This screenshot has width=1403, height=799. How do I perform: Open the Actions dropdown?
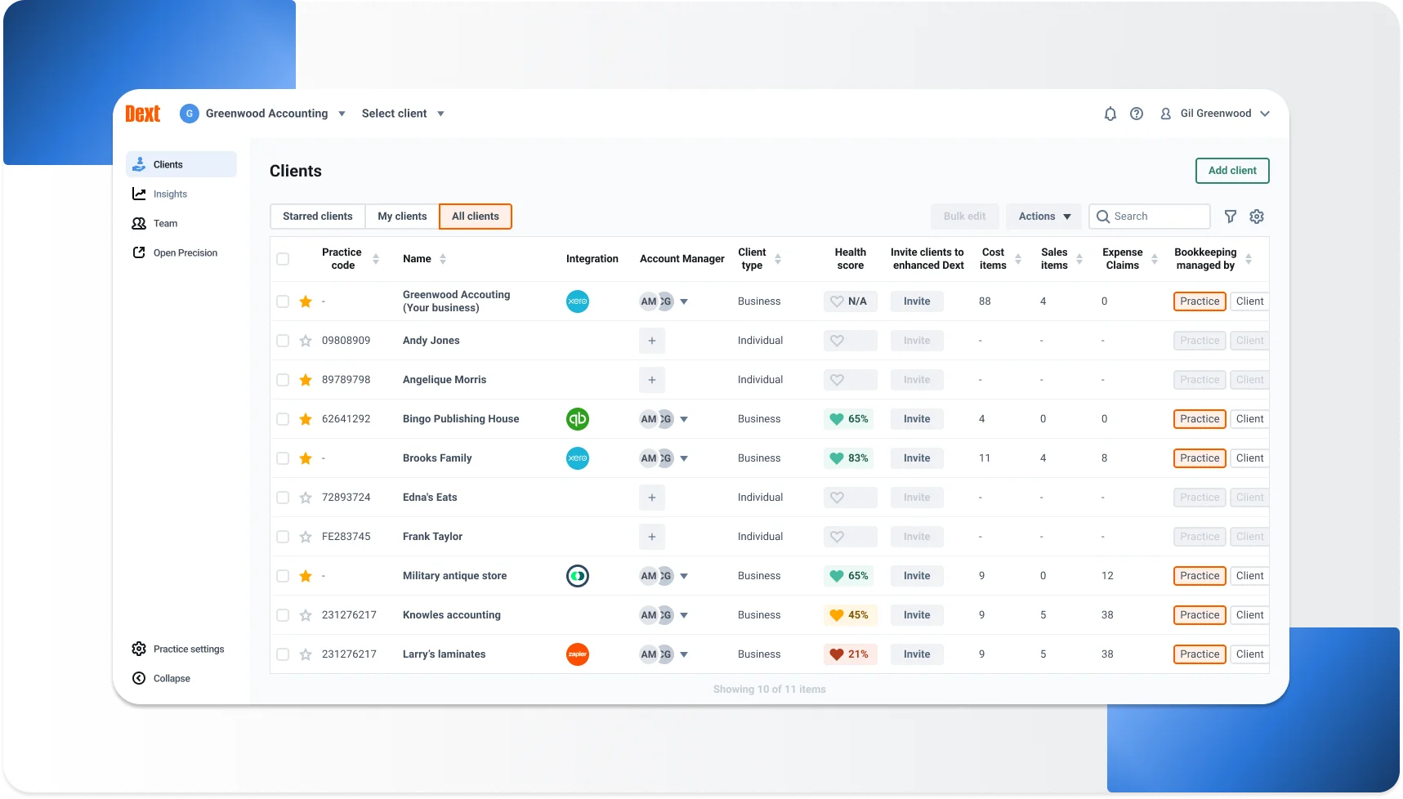[x=1043, y=216]
